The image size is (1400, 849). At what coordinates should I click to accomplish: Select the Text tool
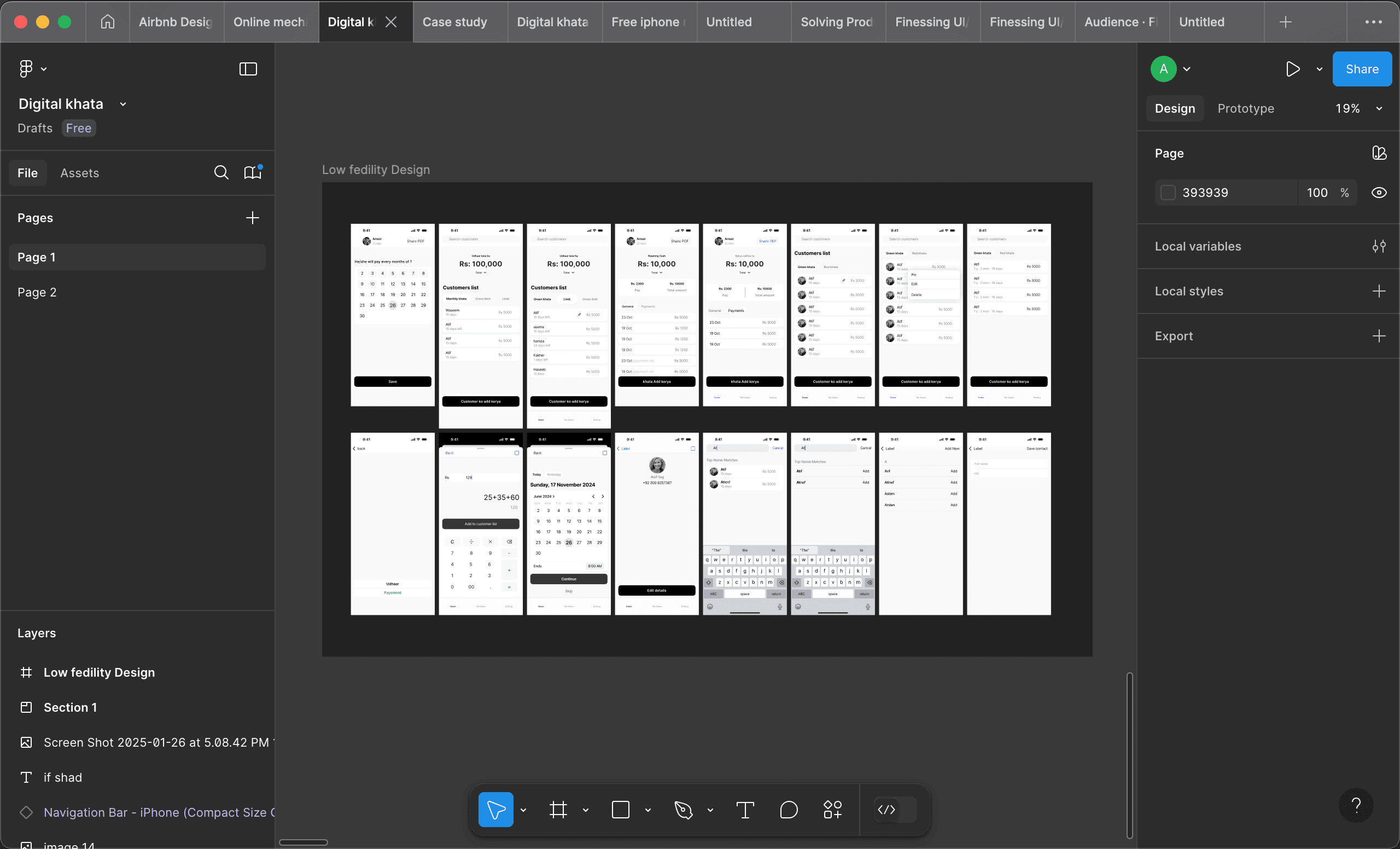point(744,809)
